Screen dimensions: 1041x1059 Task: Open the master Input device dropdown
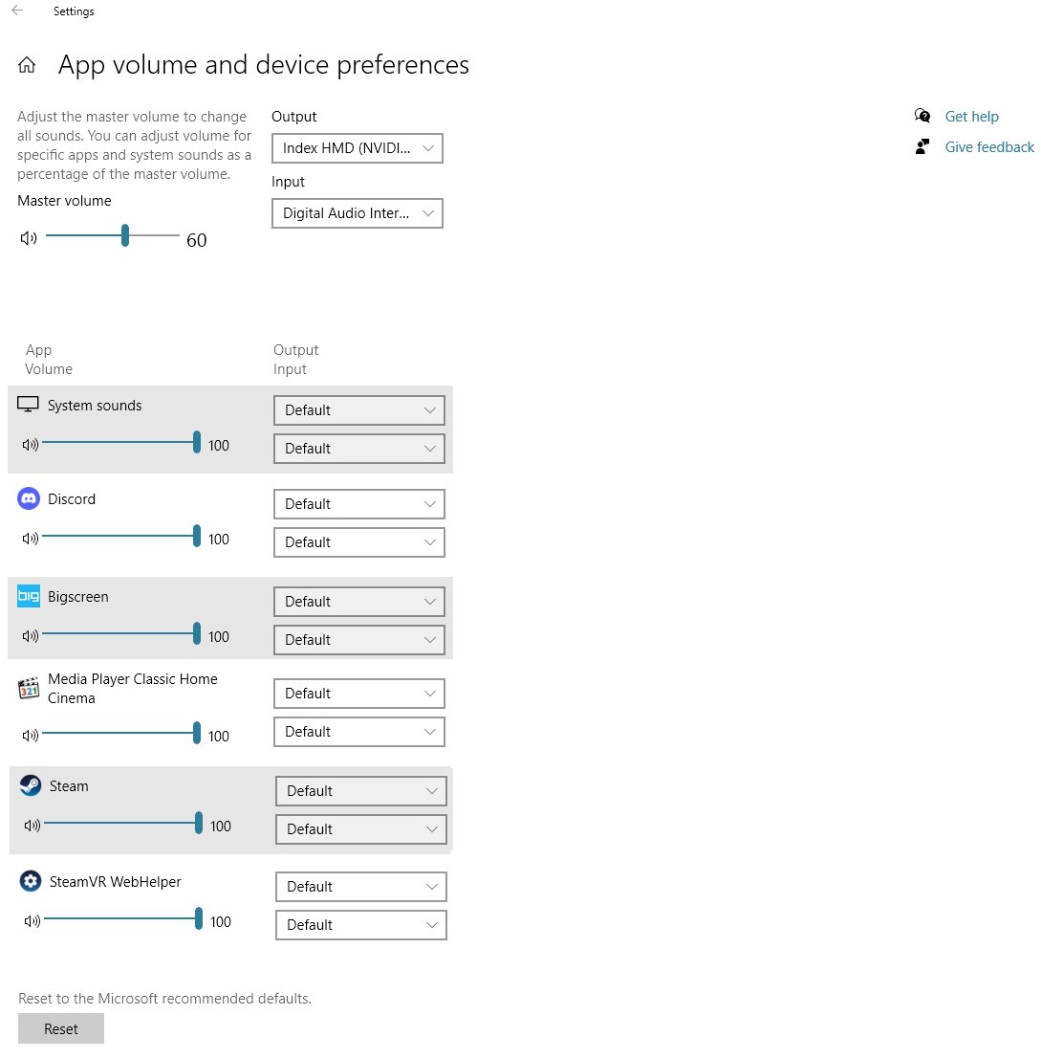358,213
